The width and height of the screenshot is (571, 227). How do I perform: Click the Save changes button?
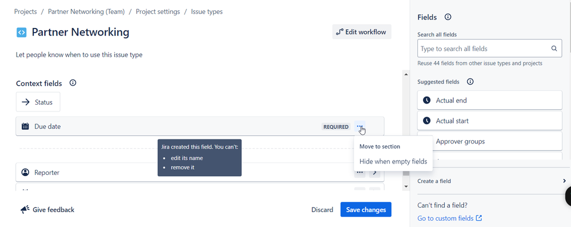click(x=366, y=209)
